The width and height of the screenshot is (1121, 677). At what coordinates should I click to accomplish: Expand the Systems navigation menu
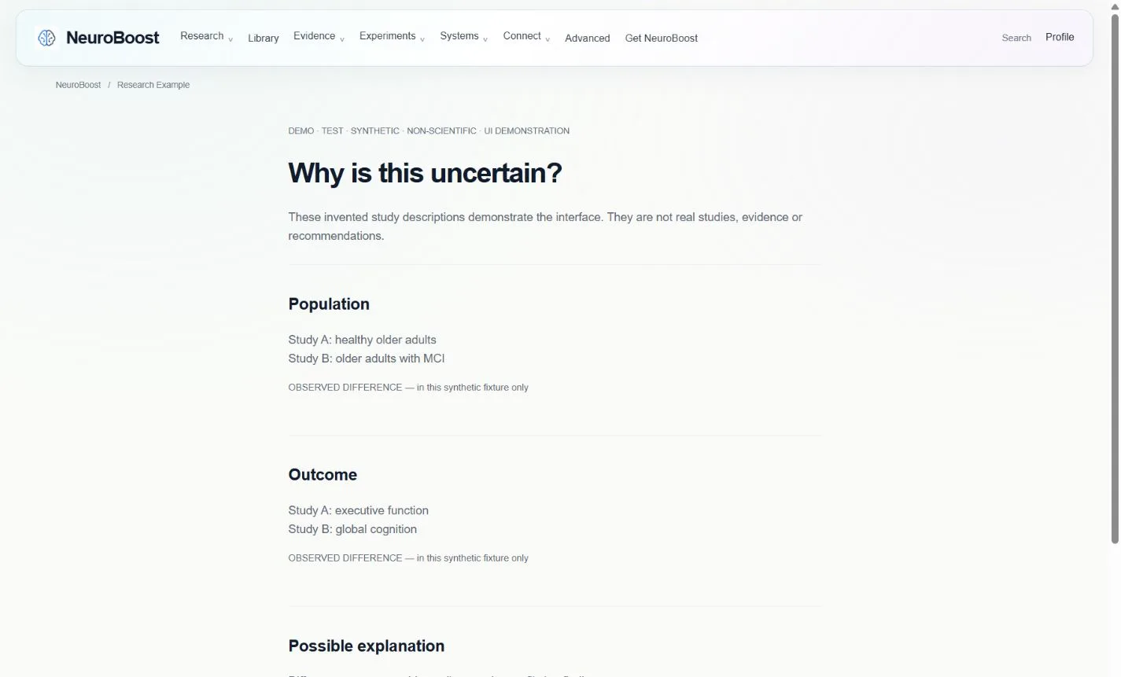(x=463, y=36)
